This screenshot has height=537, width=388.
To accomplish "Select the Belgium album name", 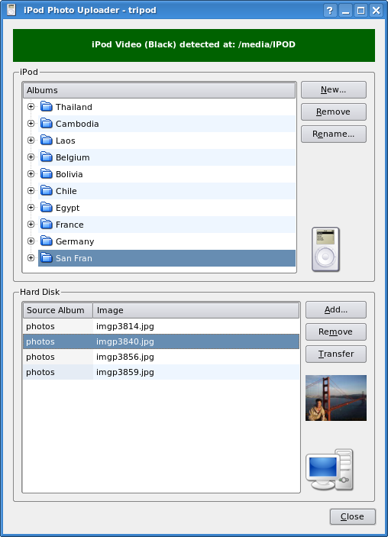I will click(x=73, y=157).
